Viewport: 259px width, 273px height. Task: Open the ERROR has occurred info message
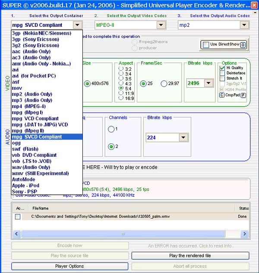[191, 246]
